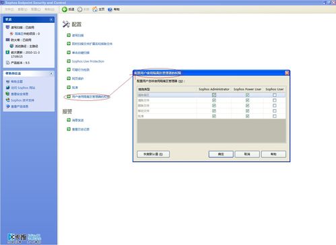The width and height of the screenshot is (336, 245).
Task: Click green plus icon beside Sophos Live Protection
Action: pos(69,61)
